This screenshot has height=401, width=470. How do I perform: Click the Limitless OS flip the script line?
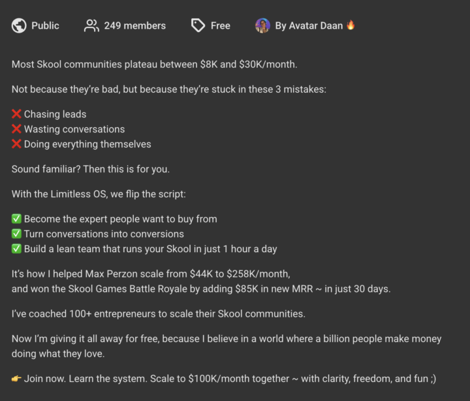[x=99, y=194]
